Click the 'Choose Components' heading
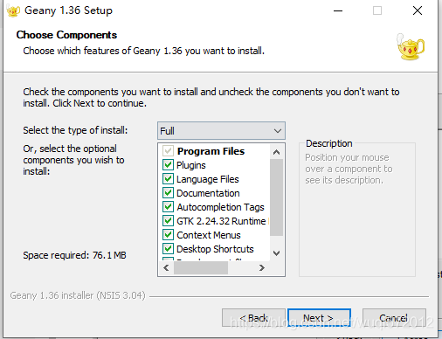This screenshot has width=442, height=339. [x=66, y=35]
